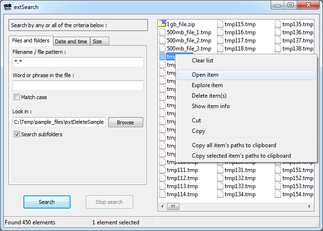Click the 1gb_file.zip archive icon

point(162,24)
